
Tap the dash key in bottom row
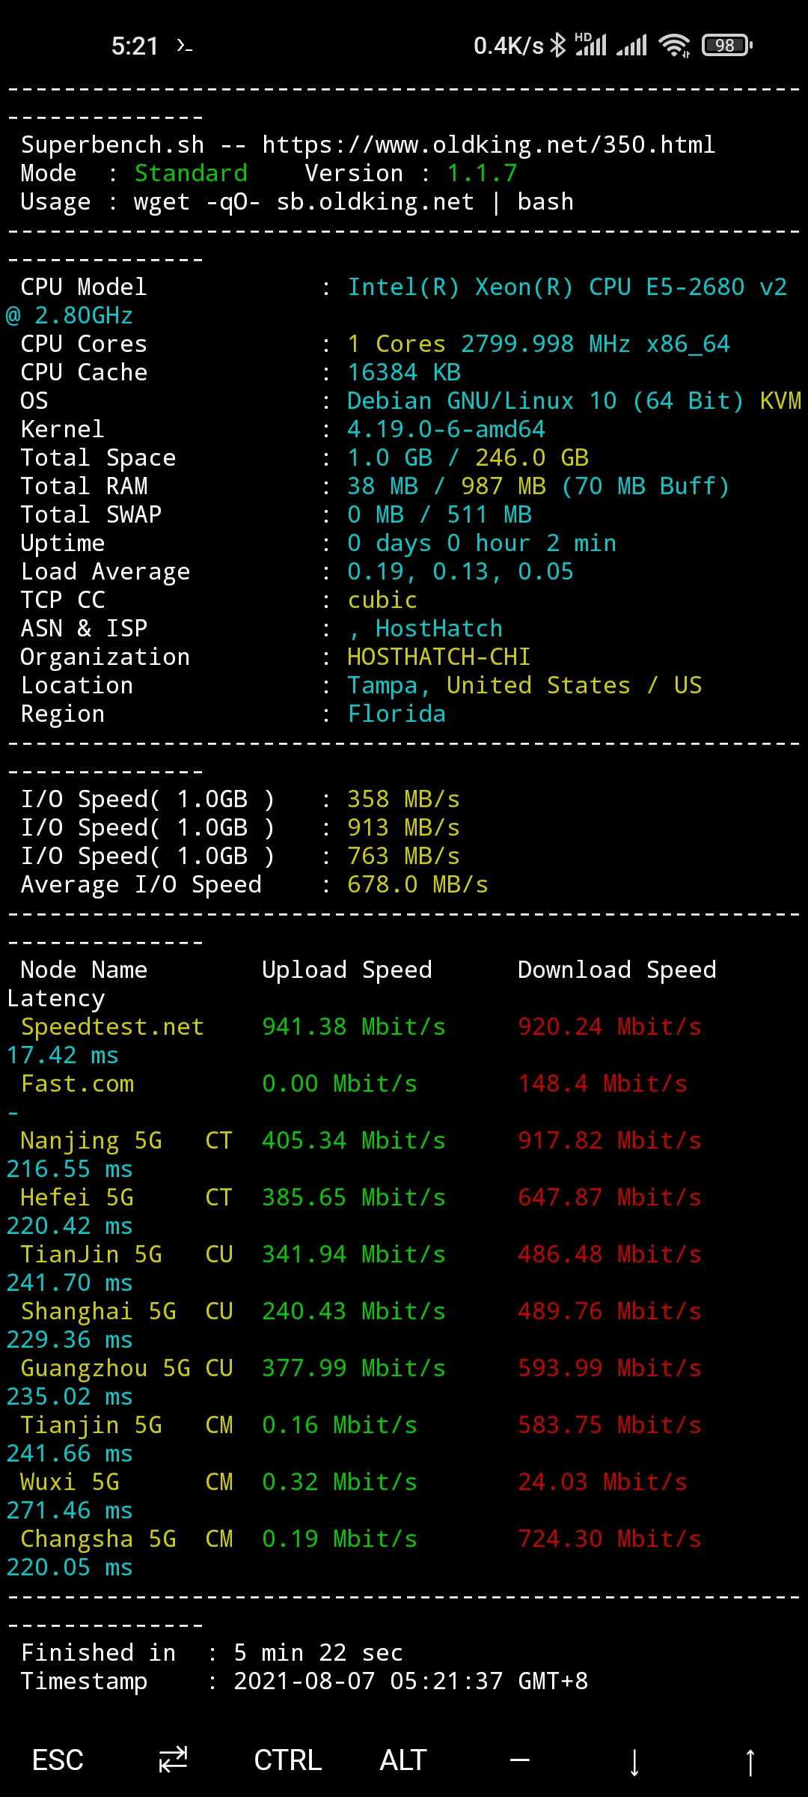pyautogui.click(x=519, y=1760)
